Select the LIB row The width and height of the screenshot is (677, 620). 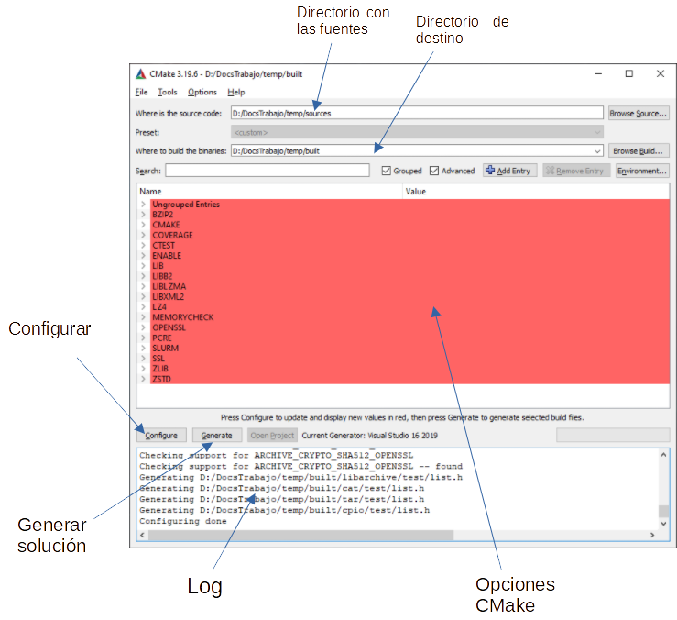click(x=409, y=266)
